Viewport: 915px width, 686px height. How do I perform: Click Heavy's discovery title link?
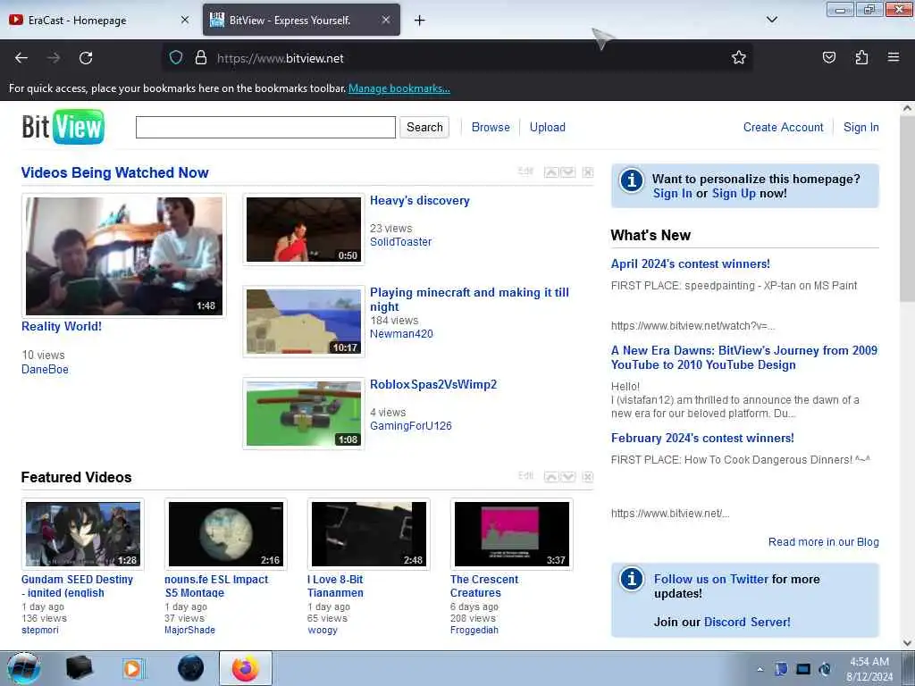tap(420, 201)
